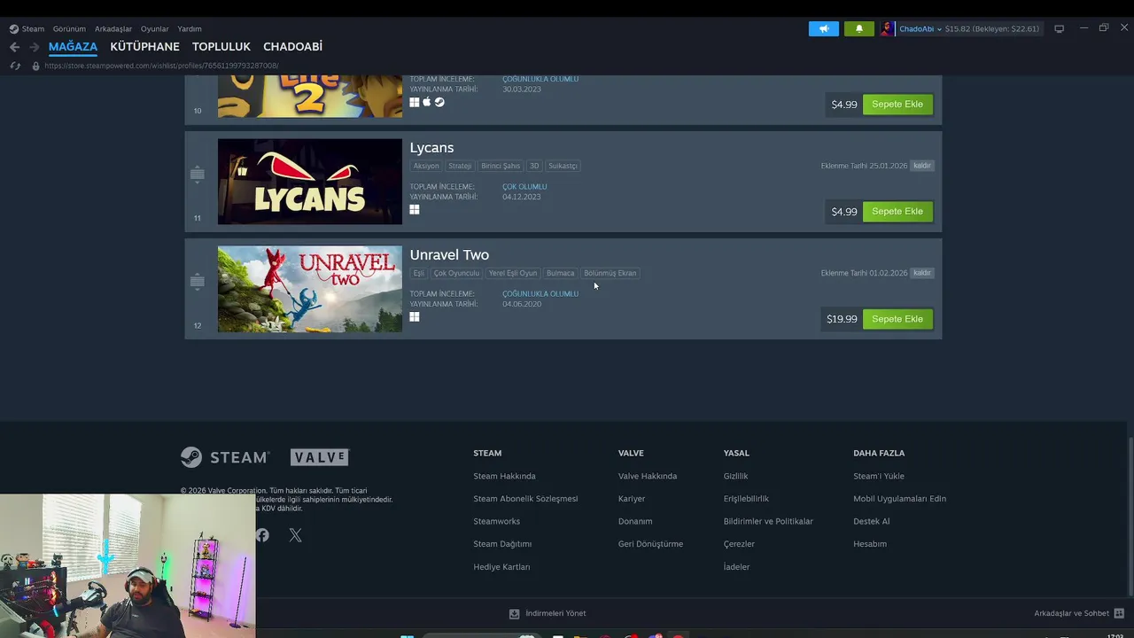Image resolution: width=1134 pixels, height=638 pixels.
Task: Click the Lycans cover thumbnail
Action: point(310,182)
